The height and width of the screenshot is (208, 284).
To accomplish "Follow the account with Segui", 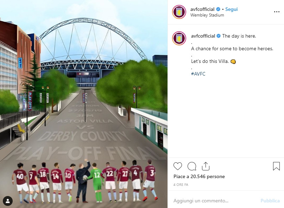I will click(231, 9).
